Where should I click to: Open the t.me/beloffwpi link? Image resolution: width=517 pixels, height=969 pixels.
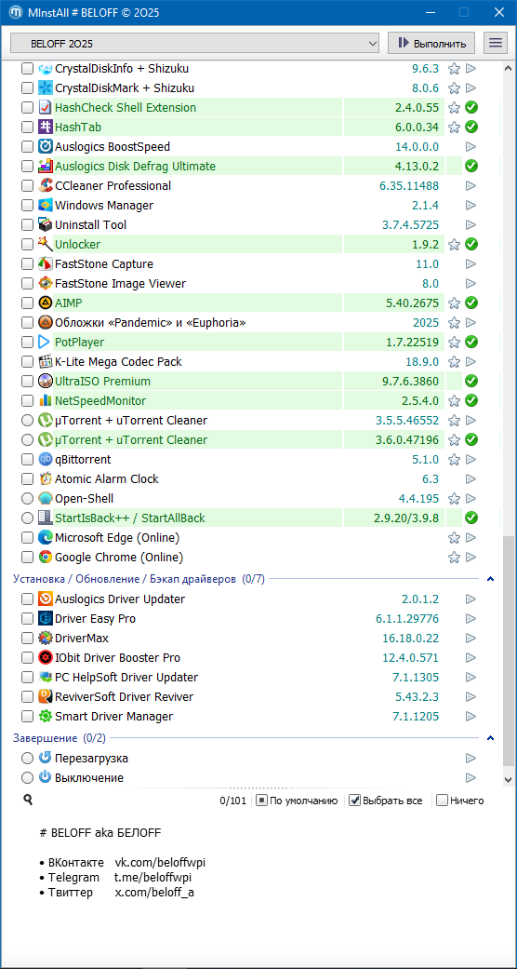[153, 878]
